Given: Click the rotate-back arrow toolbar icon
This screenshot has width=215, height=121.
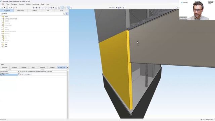Looking at the screenshot, I should point(49,8).
